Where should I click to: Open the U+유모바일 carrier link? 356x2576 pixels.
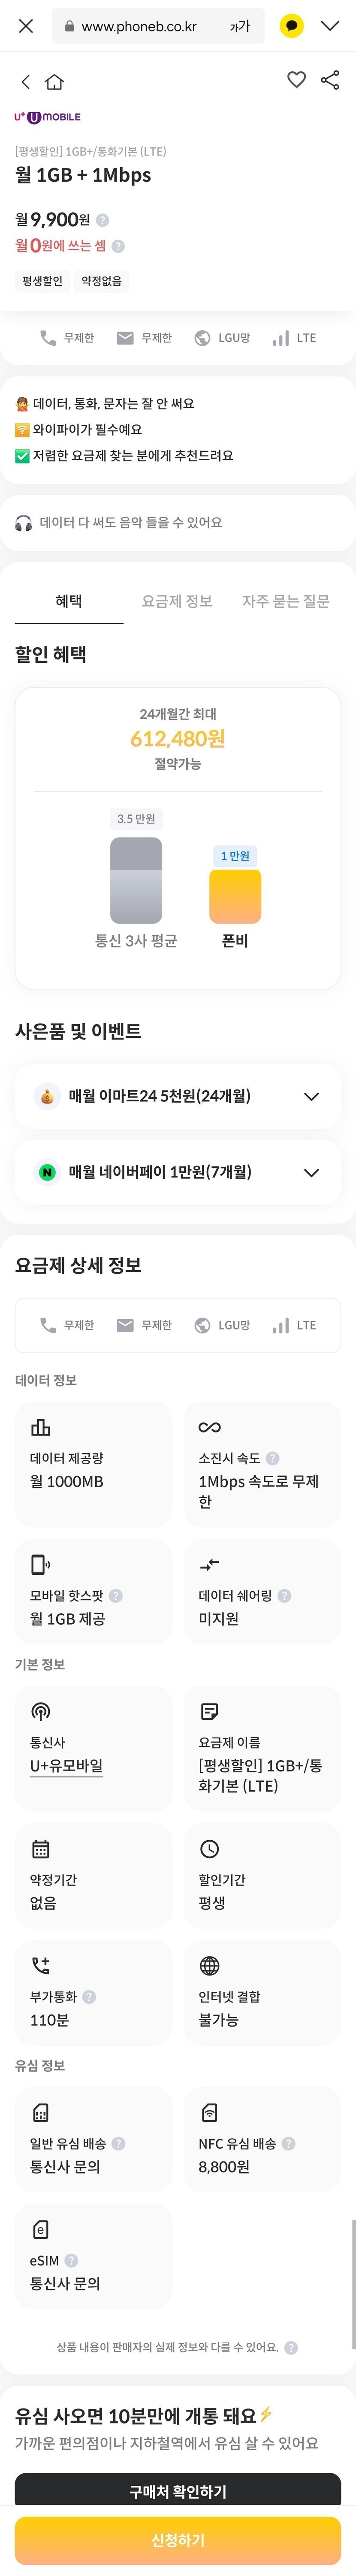[x=66, y=1766]
